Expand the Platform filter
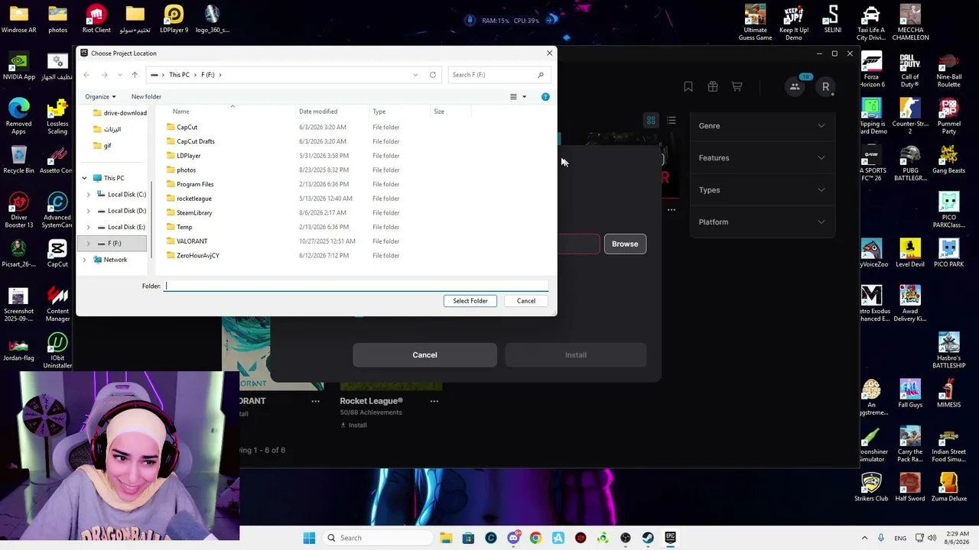The image size is (979, 550). pyautogui.click(x=762, y=222)
